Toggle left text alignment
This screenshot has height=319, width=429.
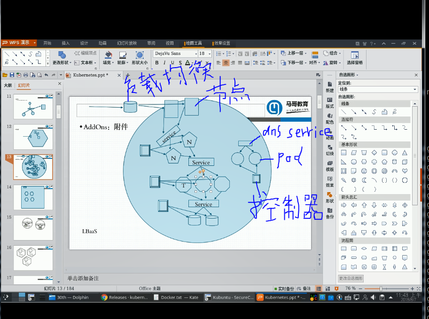(x=218, y=62)
